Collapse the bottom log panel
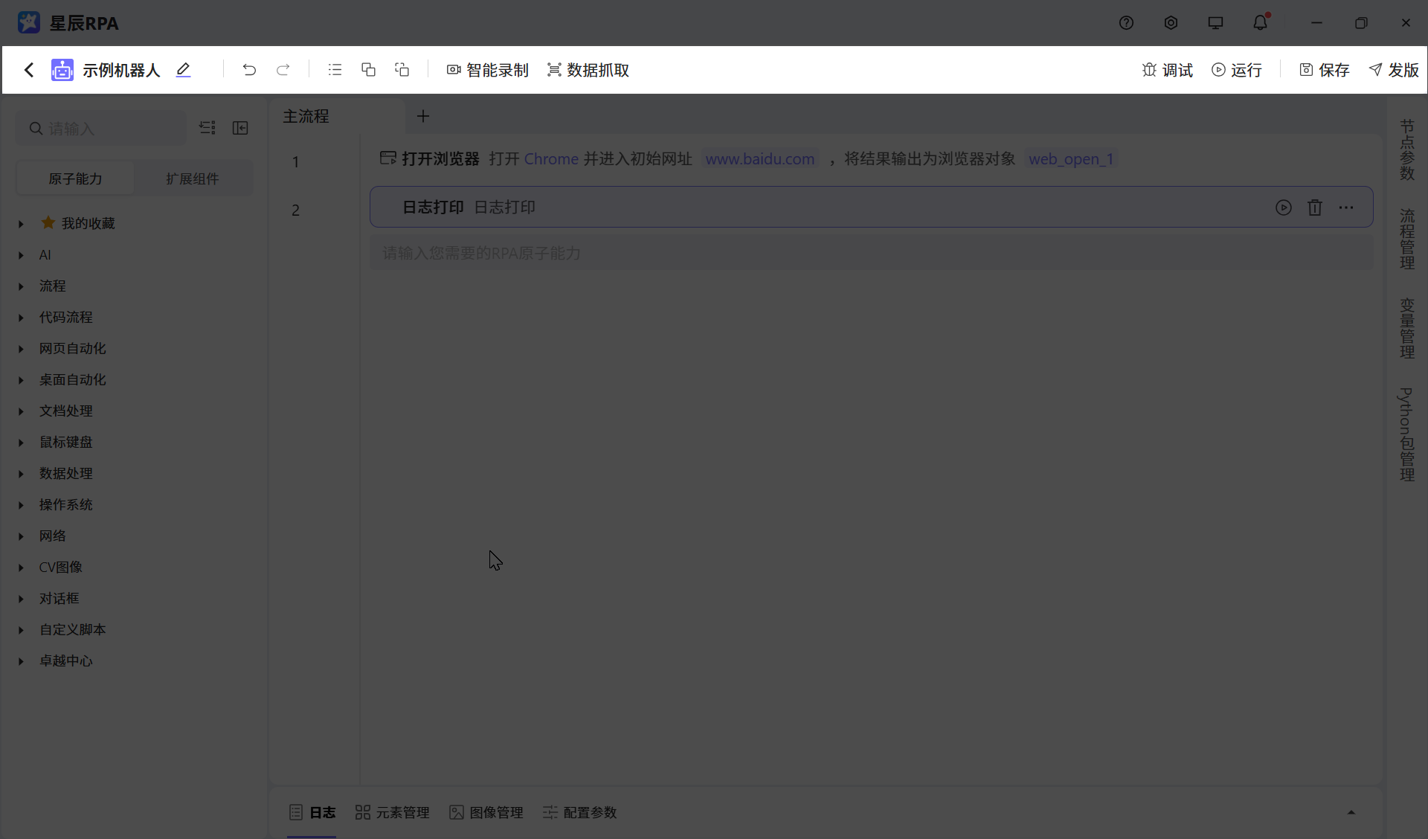This screenshot has width=1428, height=839. pyautogui.click(x=1351, y=812)
